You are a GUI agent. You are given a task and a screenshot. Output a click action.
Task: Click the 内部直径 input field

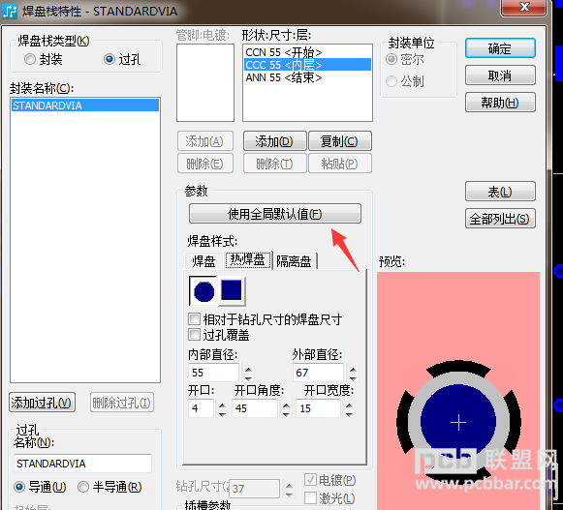coord(213,373)
